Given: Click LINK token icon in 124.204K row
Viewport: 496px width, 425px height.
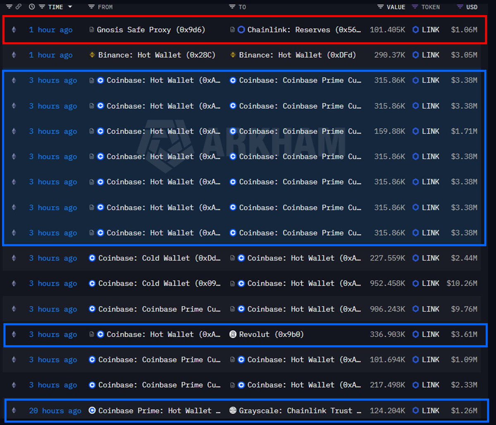Looking at the screenshot, I should click(x=415, y=411).
